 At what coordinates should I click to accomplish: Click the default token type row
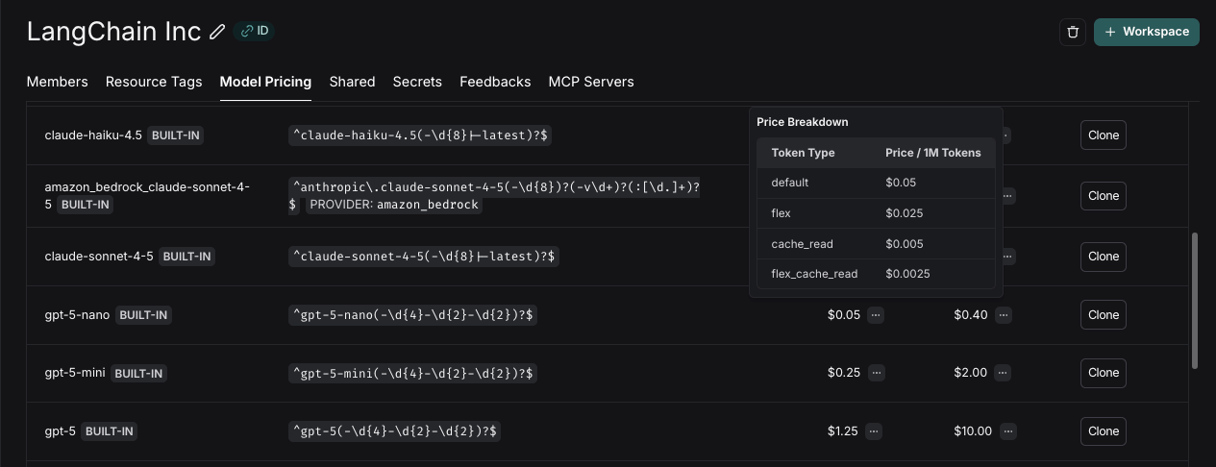click(876, 183)
